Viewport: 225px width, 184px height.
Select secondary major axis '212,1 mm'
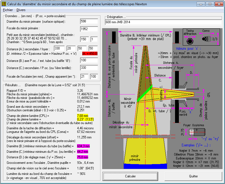84,107
